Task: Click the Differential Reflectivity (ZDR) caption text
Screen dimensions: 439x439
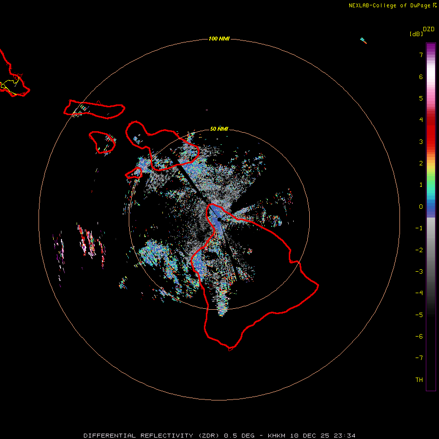Action: [x=151, y=436]
